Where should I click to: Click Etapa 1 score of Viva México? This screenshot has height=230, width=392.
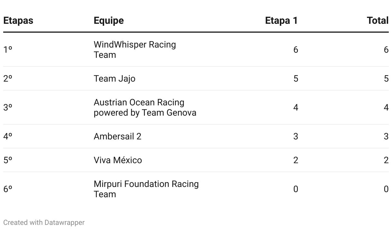pyautogui.click(x=296, y=160)
